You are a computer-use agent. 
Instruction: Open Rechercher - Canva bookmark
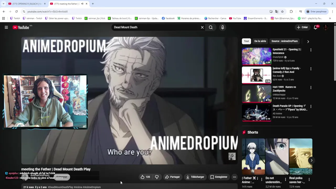[215, 18]
